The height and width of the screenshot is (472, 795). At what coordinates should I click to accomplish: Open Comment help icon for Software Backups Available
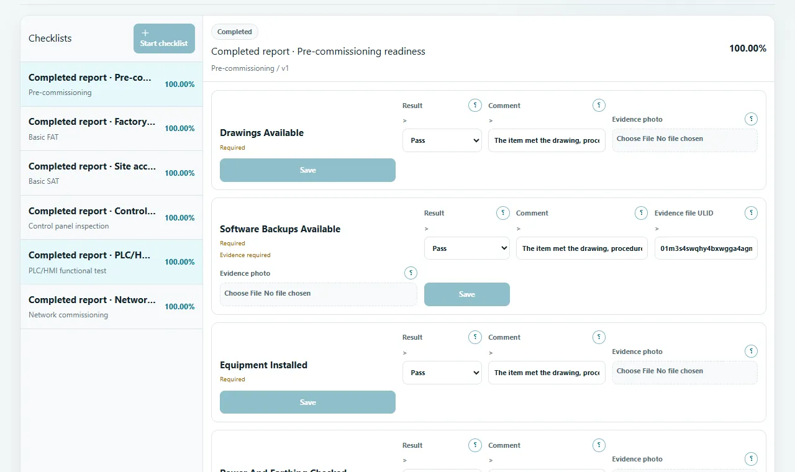click(x=641, y=213)
